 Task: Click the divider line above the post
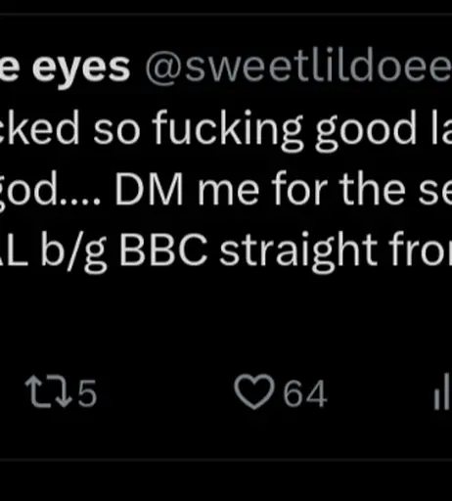(226, 15)
